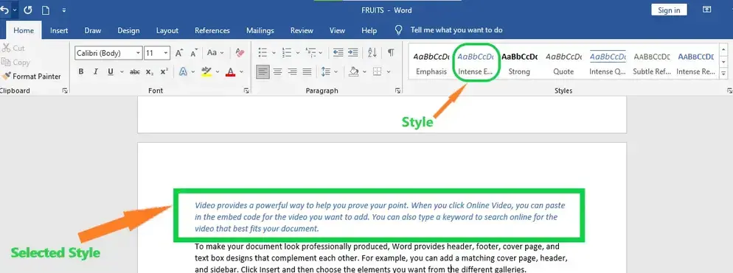The image size is (733, 273).
Task: Expand underline style dropdown arrow
Action: point(122,72)
